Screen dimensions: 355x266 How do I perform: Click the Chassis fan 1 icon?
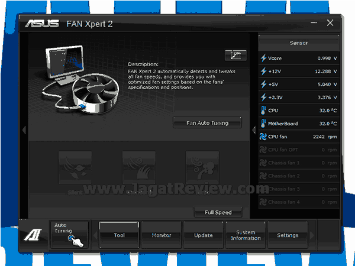pyautogui.click(x=263, y=163)
